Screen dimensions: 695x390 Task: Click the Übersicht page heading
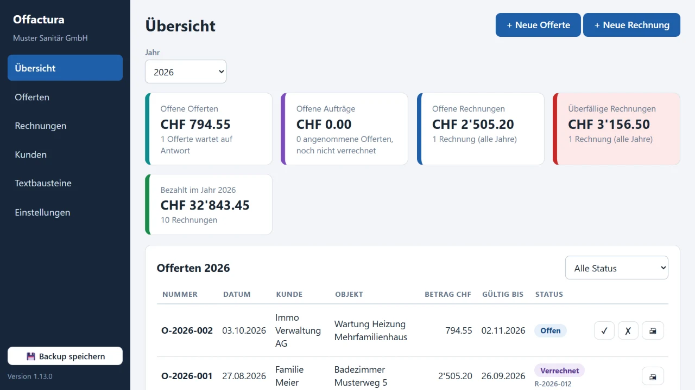coord(180,25)
